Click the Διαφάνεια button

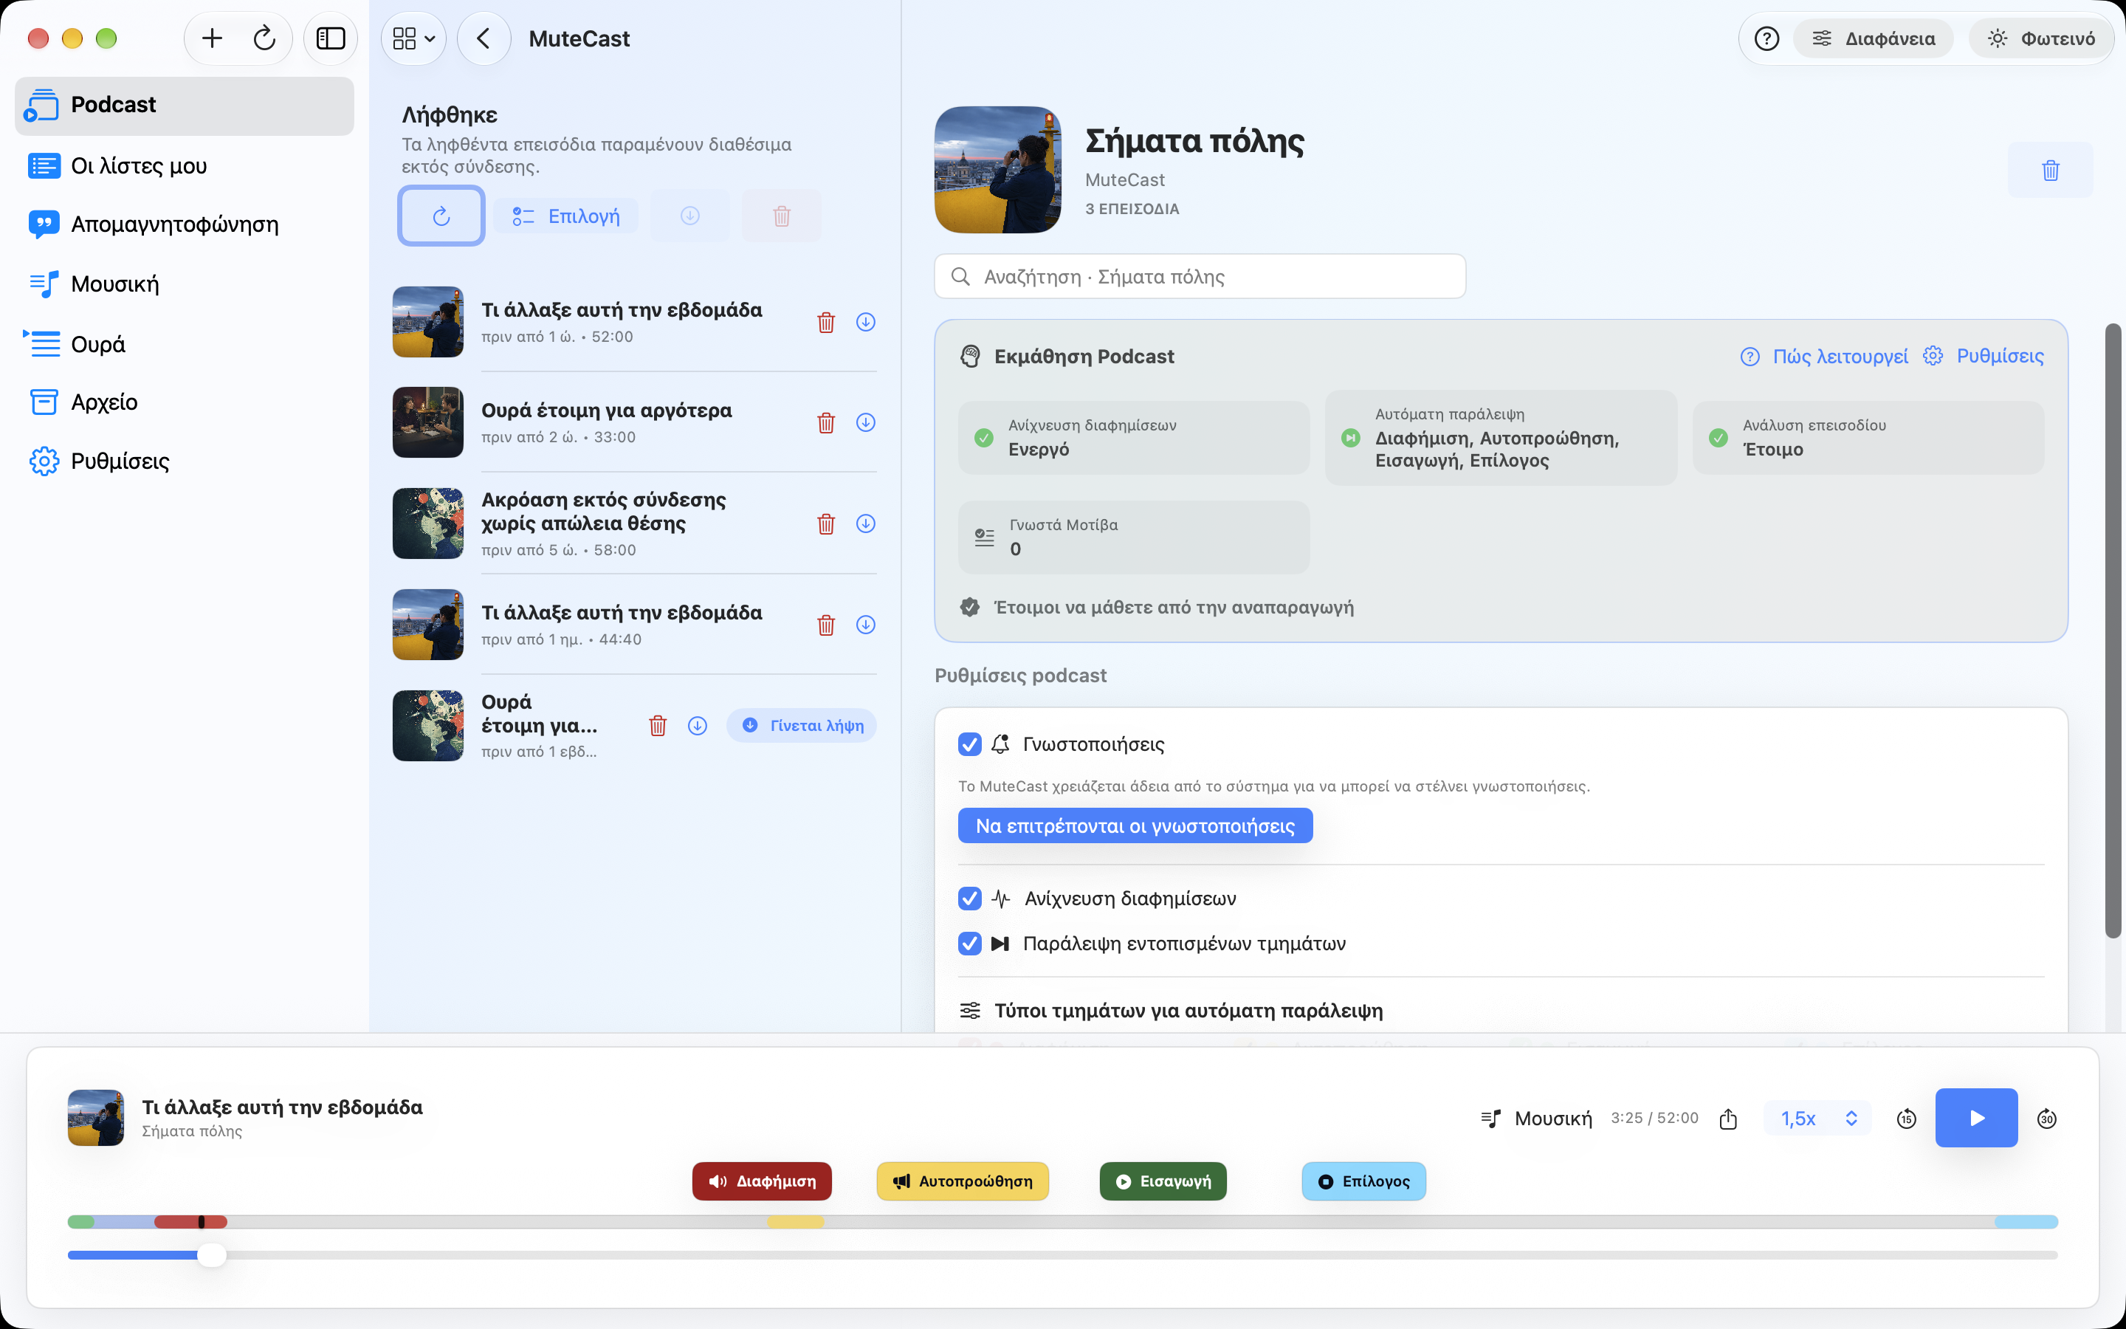(1873, 38)
